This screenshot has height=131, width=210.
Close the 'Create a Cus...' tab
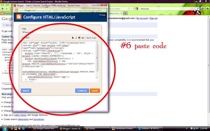[121, 13]
